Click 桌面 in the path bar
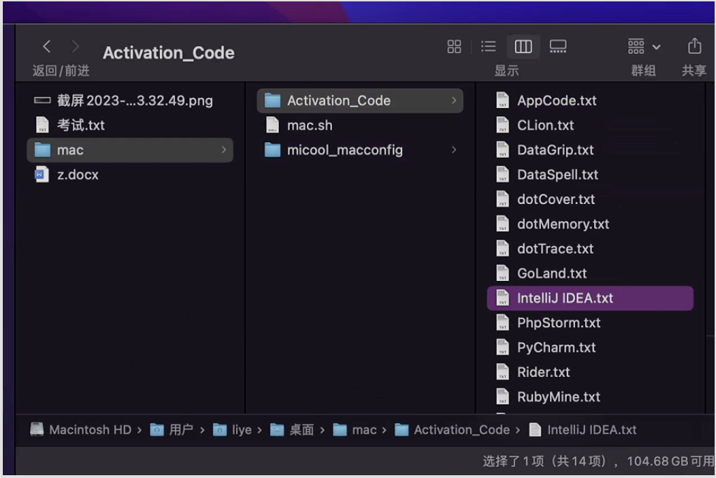The width and height of the screenshot is (716, 478). 301,430
